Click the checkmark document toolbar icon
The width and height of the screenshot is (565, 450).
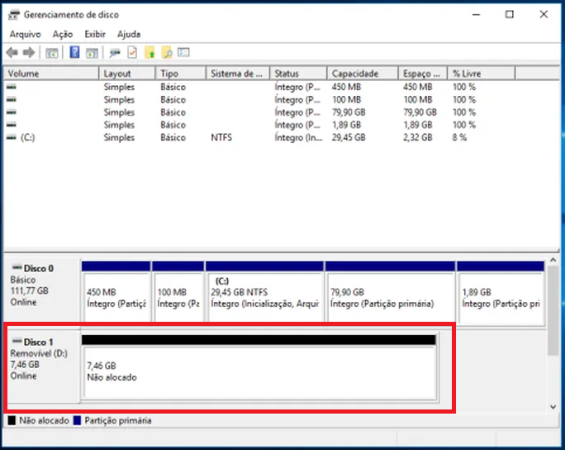tap(132, 53)
